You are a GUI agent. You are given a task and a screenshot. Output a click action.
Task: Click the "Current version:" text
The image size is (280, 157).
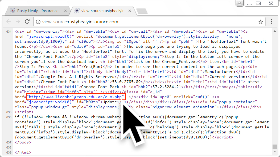pos(229,77)
